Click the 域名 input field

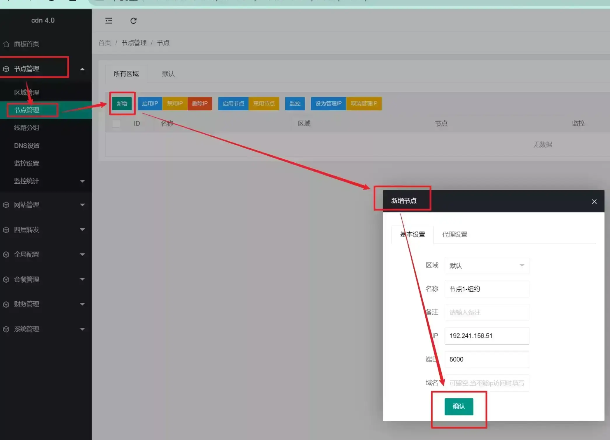[487, 383]
